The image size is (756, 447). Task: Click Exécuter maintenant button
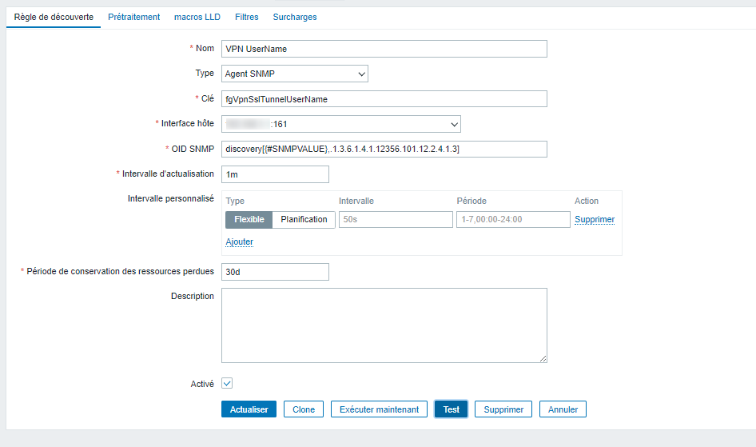(379, 409)
